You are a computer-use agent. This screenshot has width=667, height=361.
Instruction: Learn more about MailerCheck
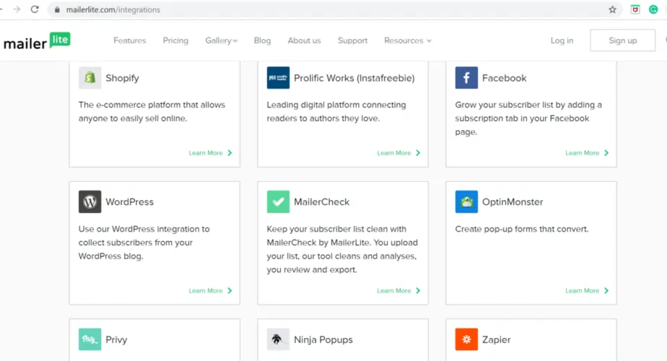click(x=394, y=291)
